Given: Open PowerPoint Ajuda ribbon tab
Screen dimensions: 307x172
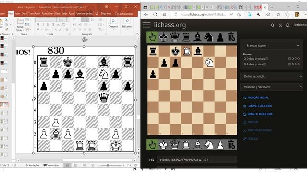Looking at the screenshot, I should [x=71, y=14].
